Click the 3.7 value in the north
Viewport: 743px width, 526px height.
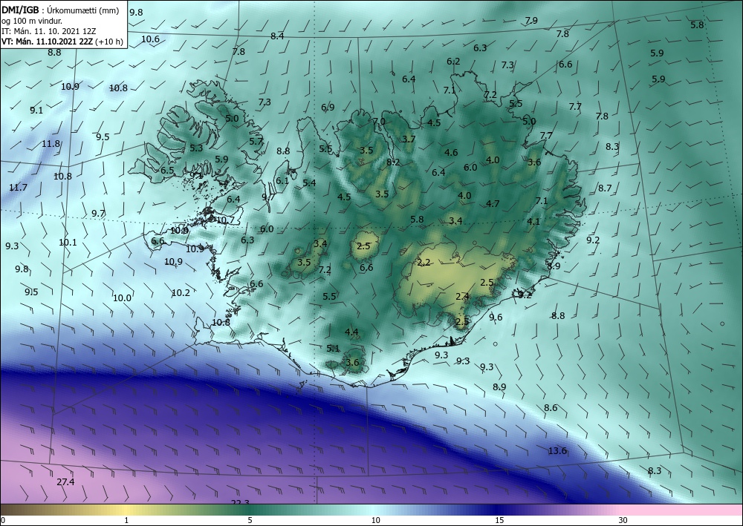pos(409,139)
